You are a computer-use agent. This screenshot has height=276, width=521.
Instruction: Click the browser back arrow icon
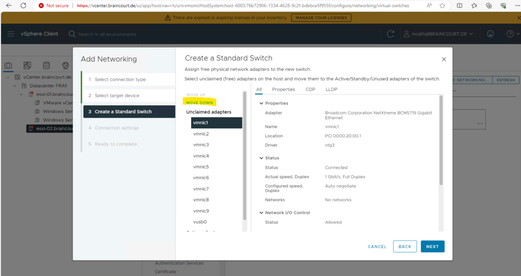9,5
